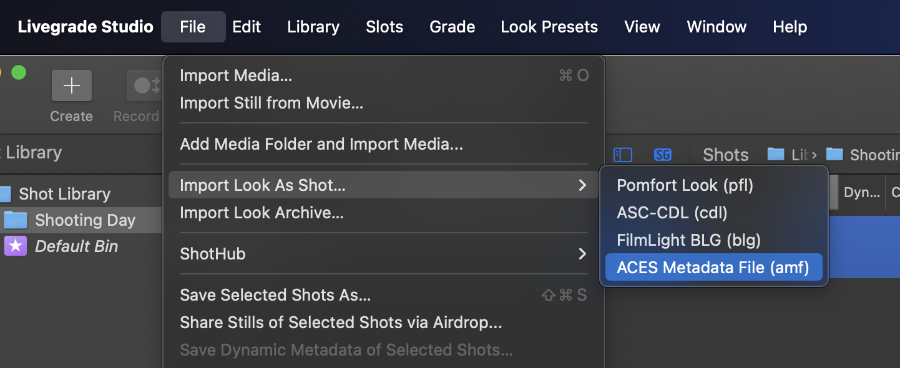Choose Pomfort Look (pfl) import option
The image size is (900, 368).
click(685, 185)
